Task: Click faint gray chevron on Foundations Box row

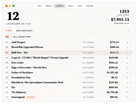Action: (131, 78)
